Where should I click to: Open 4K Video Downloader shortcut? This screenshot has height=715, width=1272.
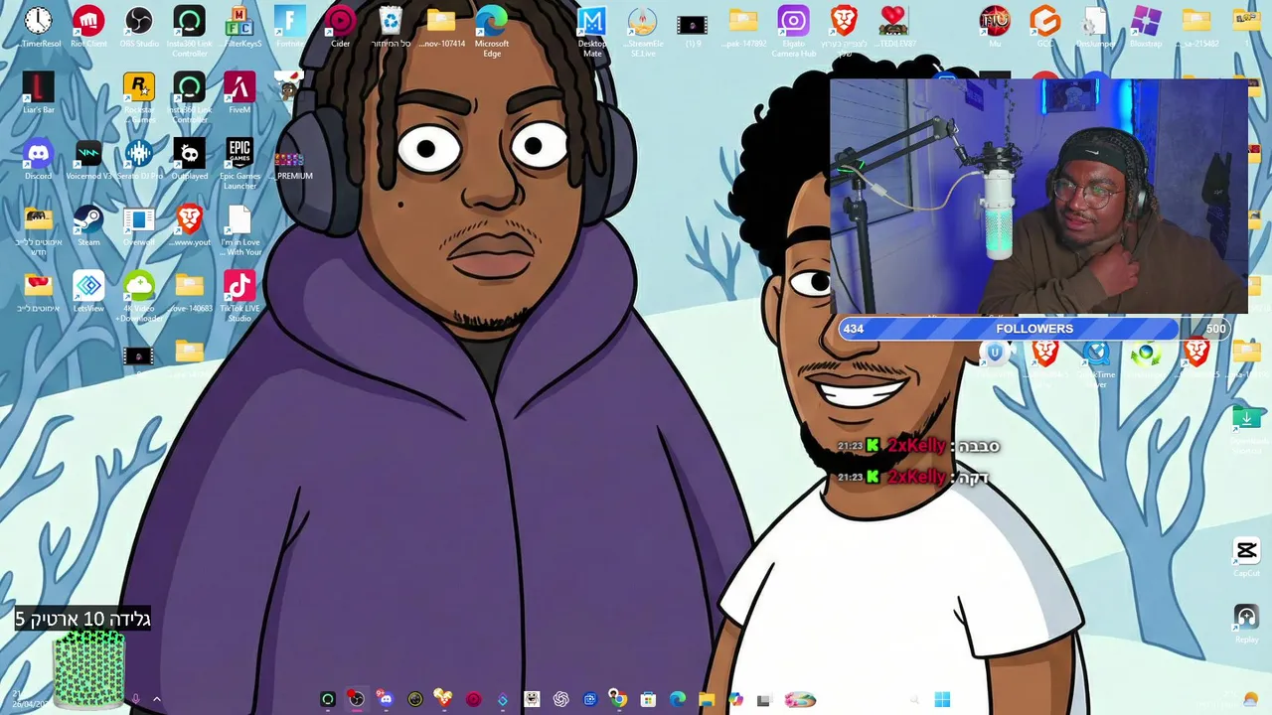(x=139, y=297)
